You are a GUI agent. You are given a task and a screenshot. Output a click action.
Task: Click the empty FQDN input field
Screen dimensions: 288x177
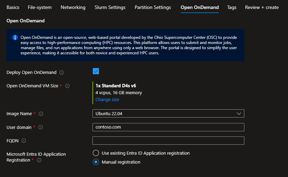click(x=168, y=141)
